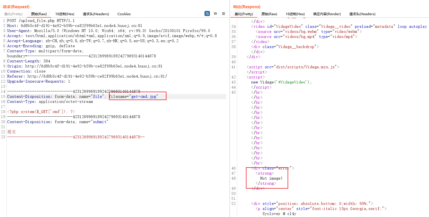Open the request 16进制(Hex) tab
Screen dimensions: 429x217
[65, 14]
